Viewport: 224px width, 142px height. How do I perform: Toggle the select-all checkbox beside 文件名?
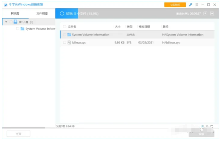pyautogui.click(x=65, y=27)
